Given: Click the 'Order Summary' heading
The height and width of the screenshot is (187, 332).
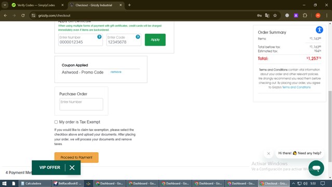Looking at the screenshot, I should [272, 32].
